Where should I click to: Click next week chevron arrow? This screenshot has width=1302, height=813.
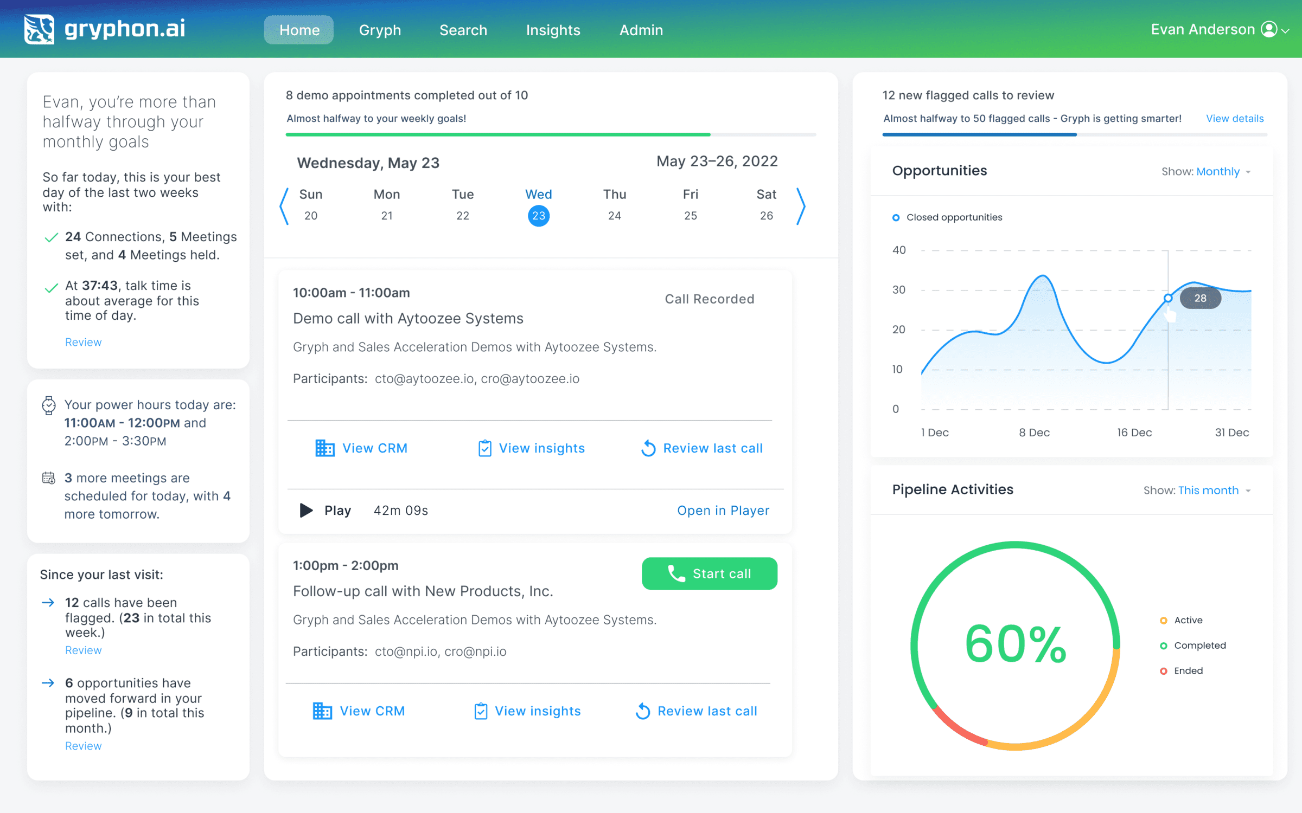[x=801, y=206]
